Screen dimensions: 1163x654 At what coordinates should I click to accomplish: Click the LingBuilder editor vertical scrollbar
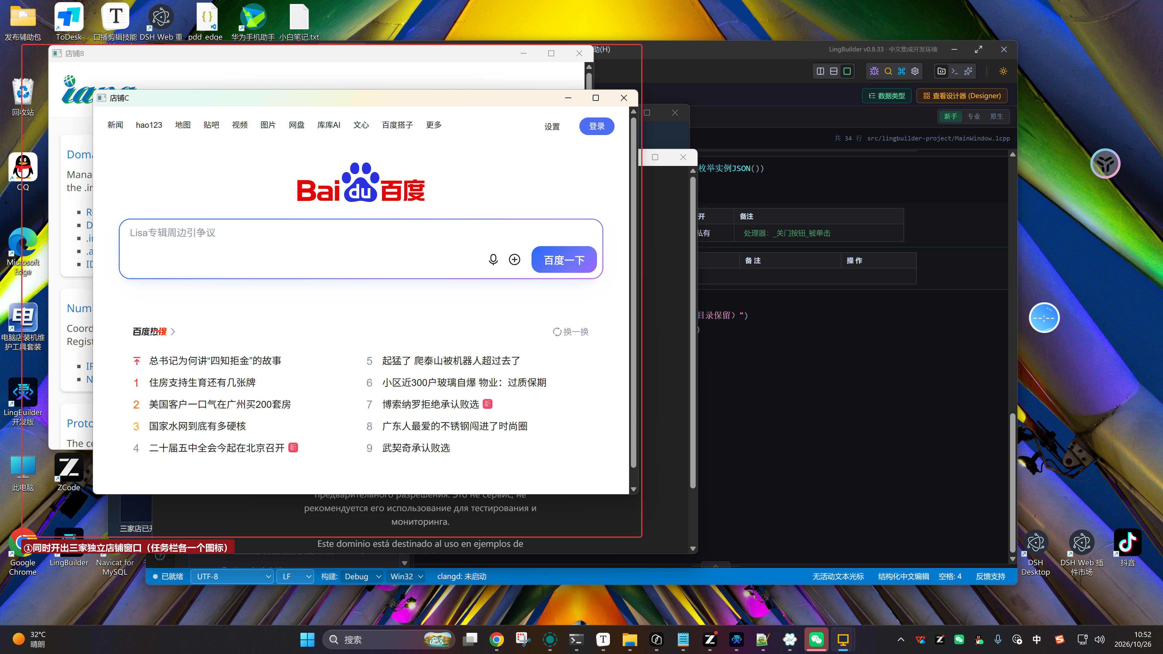pyautogui.click(x=1012, y=483)
